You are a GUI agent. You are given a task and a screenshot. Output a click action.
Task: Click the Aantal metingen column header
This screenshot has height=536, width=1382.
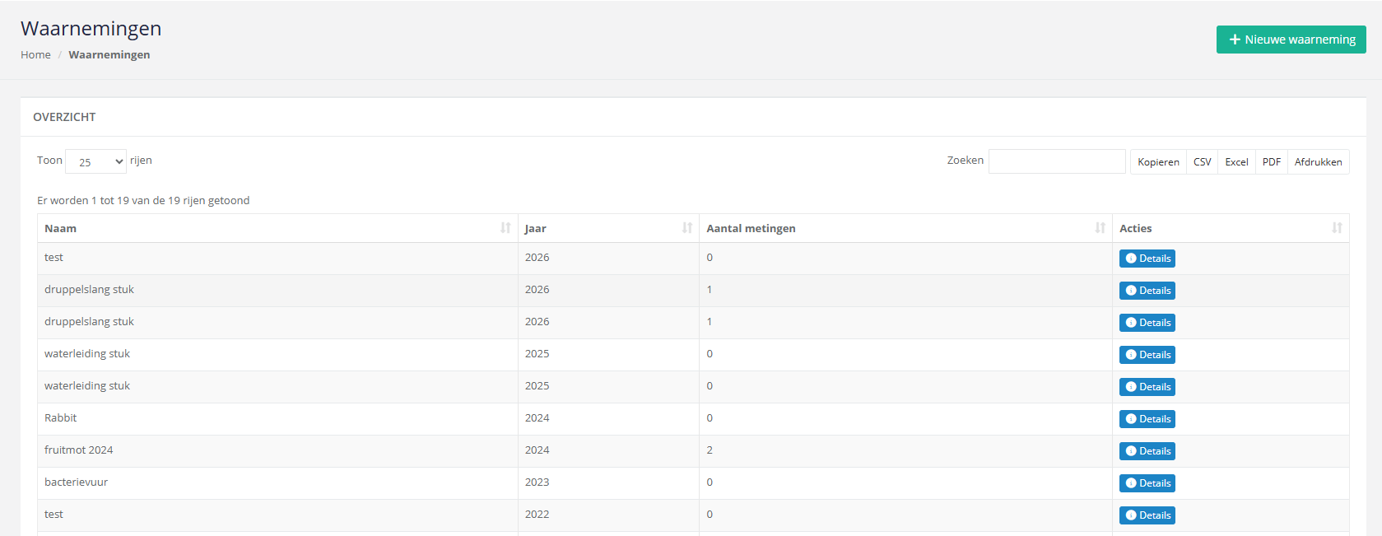tap(905, 228)
